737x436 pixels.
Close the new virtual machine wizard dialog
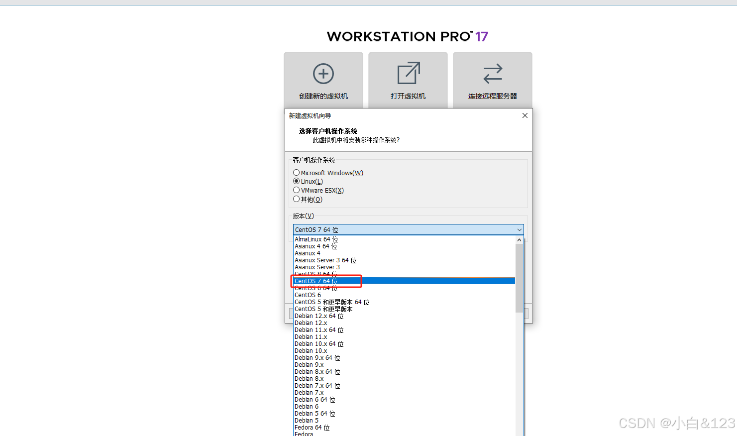click(525, 115)
